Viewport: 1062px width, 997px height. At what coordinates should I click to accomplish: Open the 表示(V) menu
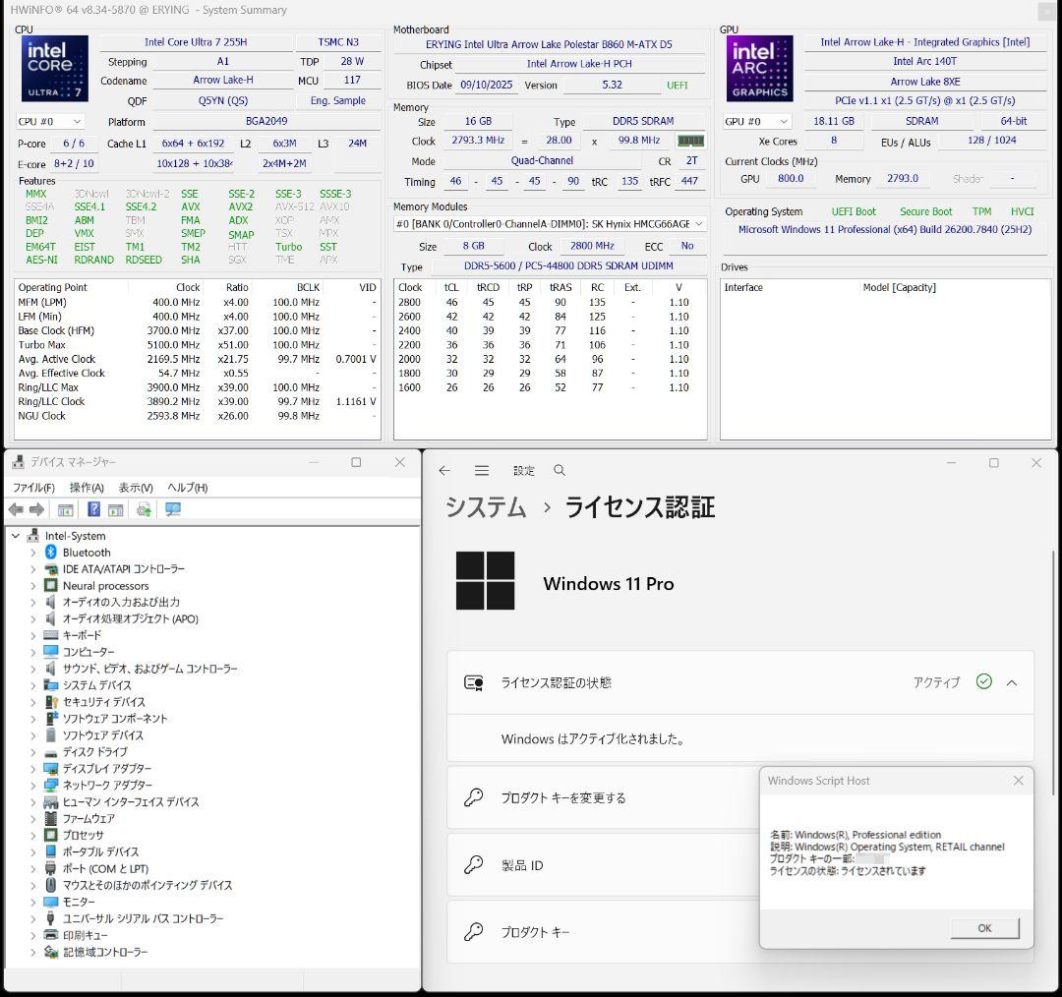pyautogui.click(x=136, y=488)
